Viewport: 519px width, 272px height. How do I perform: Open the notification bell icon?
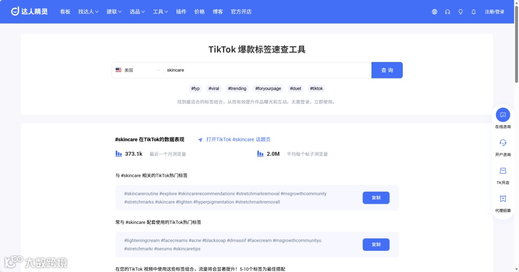(x=474, y=12)
